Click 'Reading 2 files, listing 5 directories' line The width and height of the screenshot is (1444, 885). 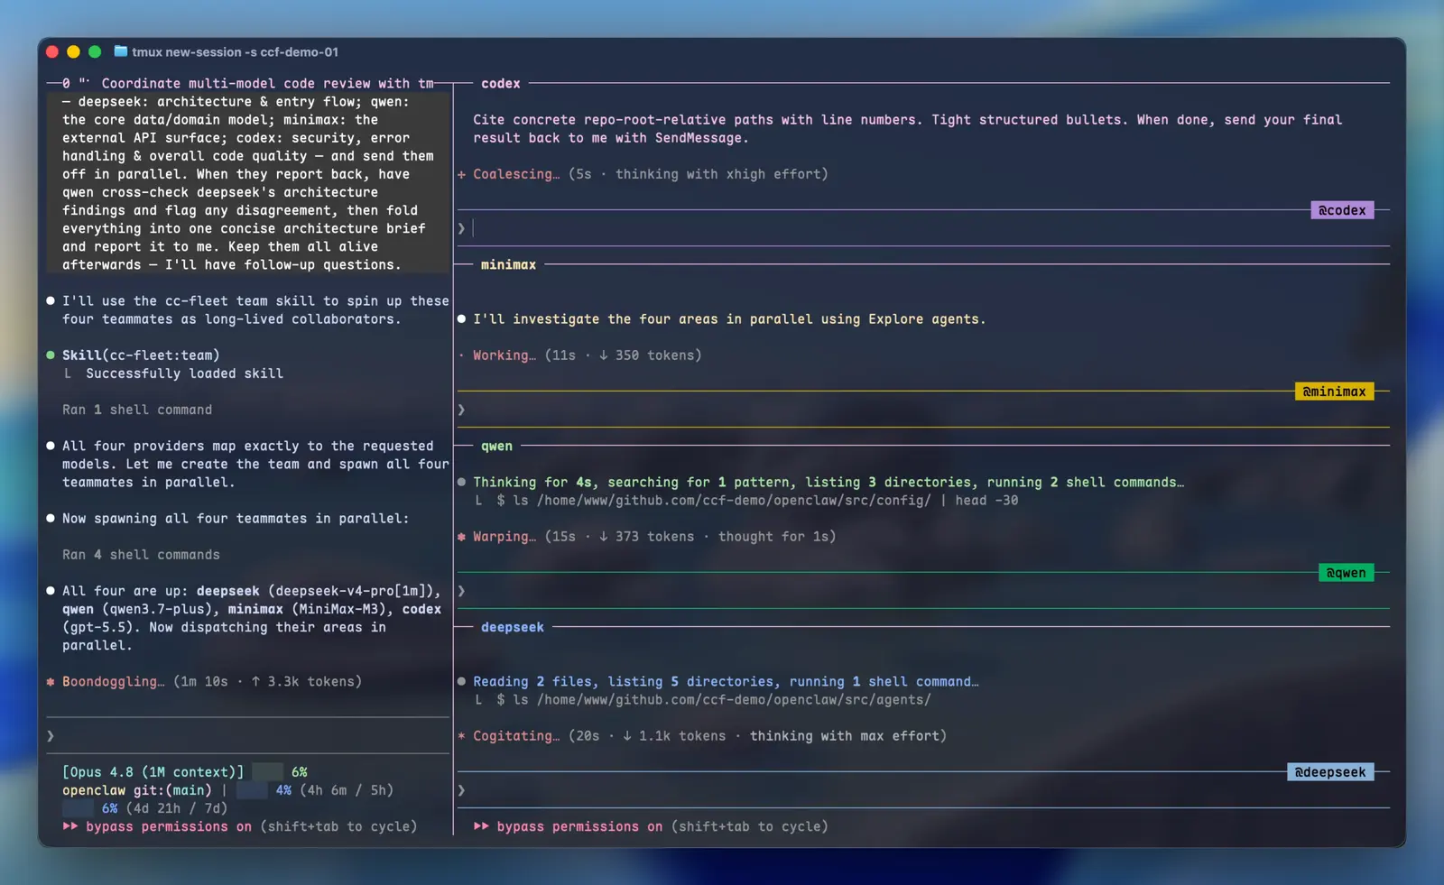[x=726, y=682]
